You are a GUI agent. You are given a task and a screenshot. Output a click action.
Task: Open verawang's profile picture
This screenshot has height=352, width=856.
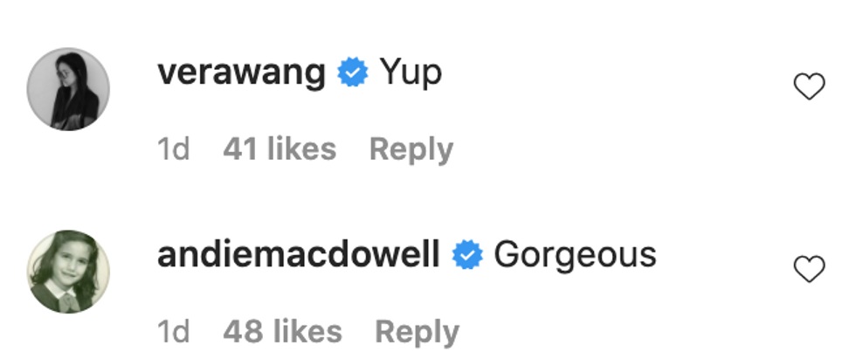click(68, 89)
